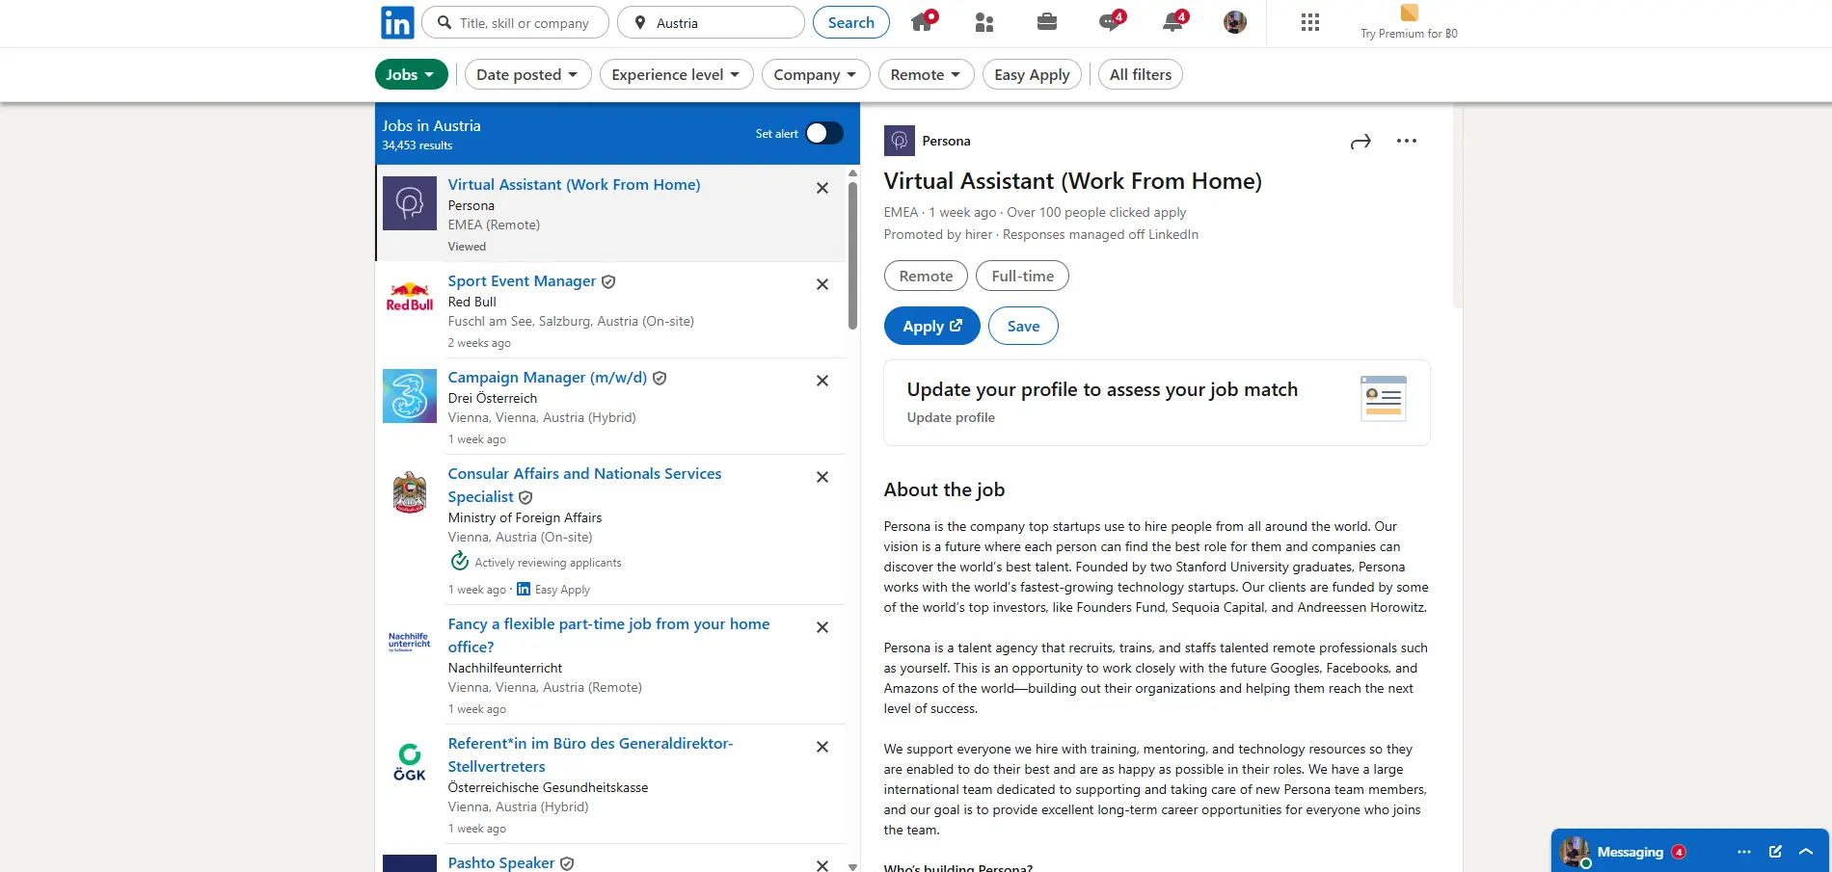Share the Virtual Assistant job posting

pos(1361,142)
